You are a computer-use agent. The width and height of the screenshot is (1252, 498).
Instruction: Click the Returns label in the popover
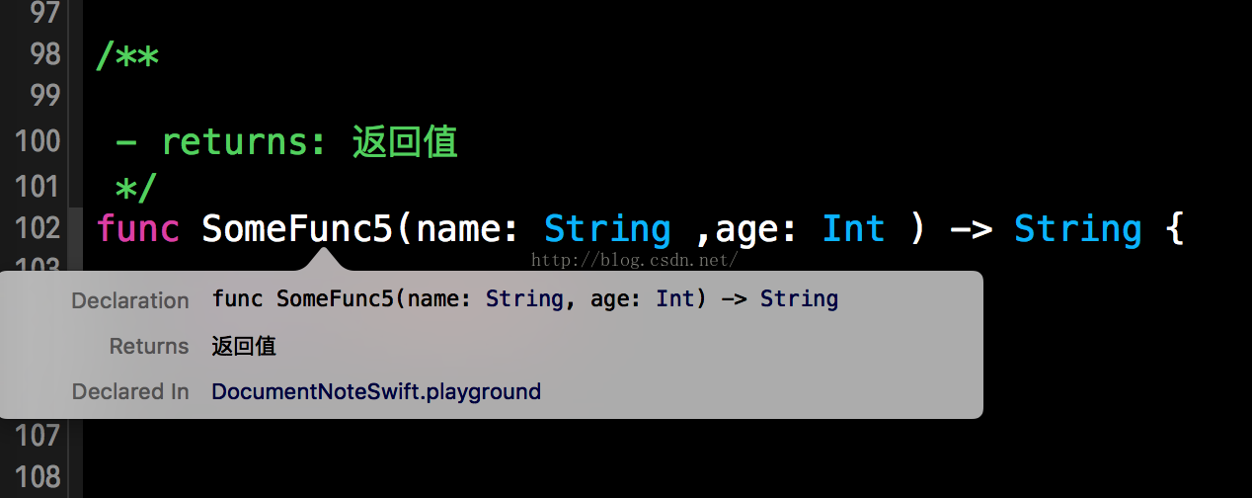148,346
